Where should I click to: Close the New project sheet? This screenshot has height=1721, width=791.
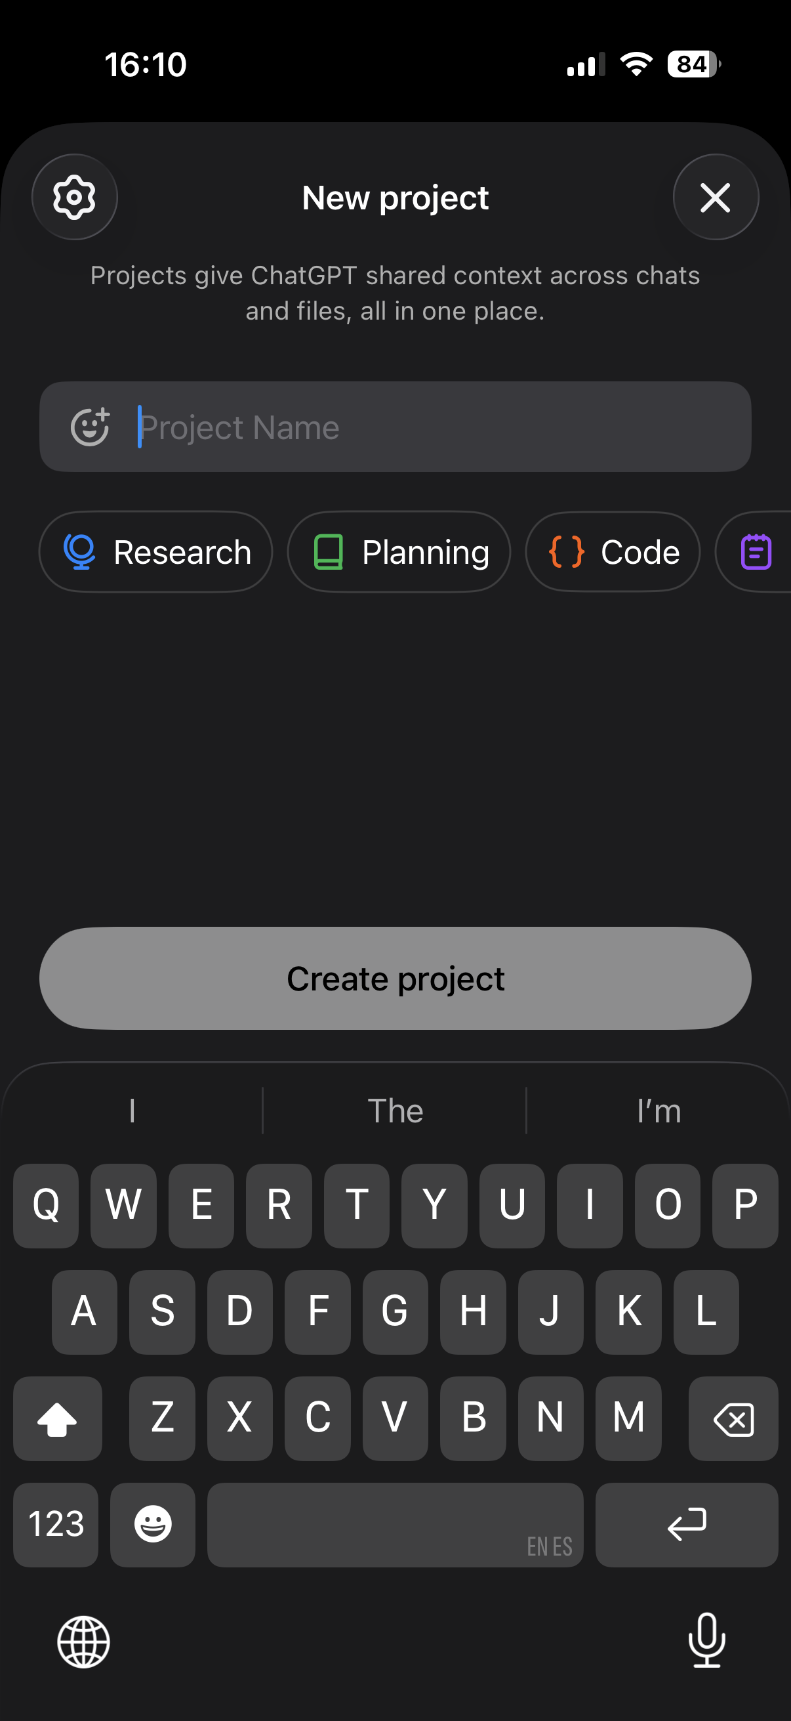tap(715, 197)
